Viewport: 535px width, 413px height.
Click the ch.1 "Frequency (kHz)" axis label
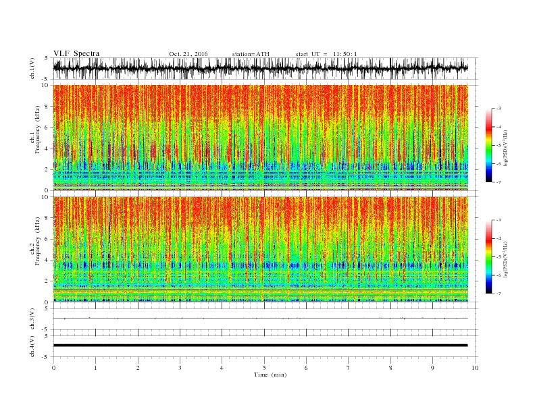pos(38,130)
